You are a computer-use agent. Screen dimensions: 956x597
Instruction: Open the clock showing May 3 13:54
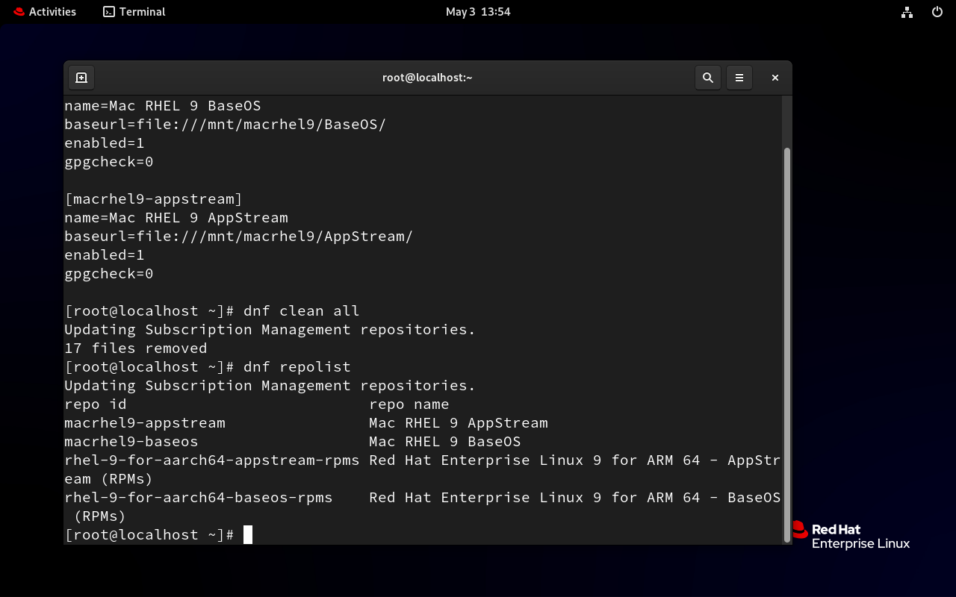click(x=478, y=12)
